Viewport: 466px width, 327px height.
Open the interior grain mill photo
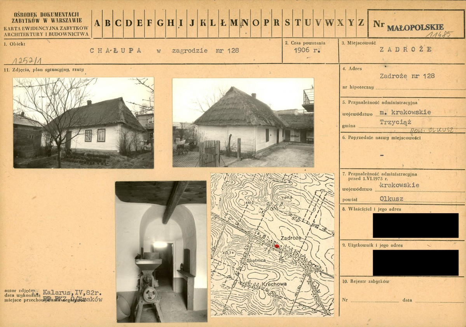pyautogui.click(x=161, y=252)
